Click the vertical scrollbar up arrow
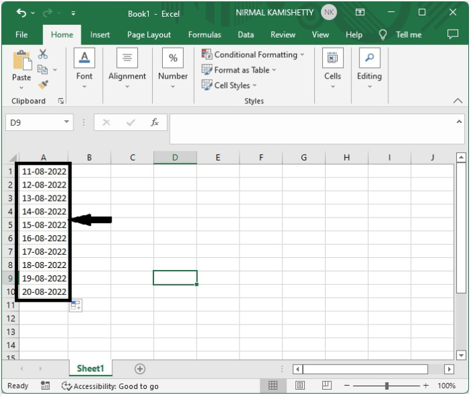Image resolution: width=471 pixels, height=397 pixels. click(461, 157)
